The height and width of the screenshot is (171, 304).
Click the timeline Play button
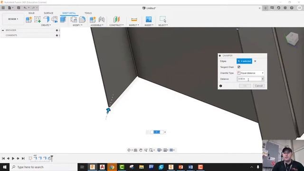(13, 158)
